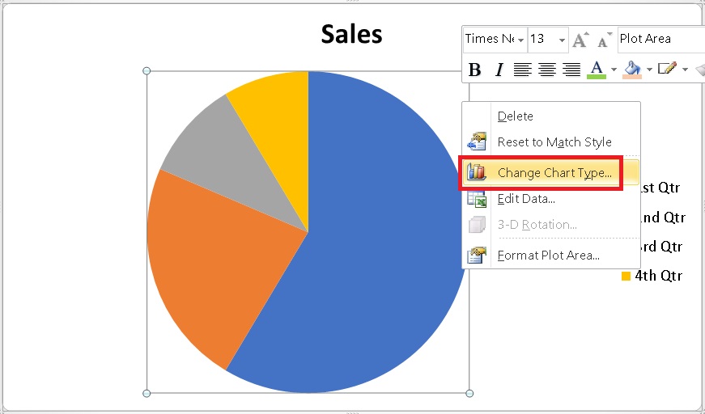Apply center text alignment
The height and width of the screenshot is (414, 705).
547,70
